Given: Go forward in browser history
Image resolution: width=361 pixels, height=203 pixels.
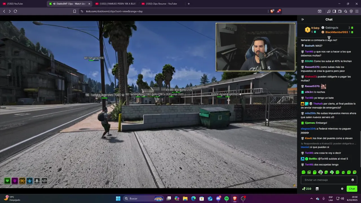Looking at the screenshot, I should point(10,11).
